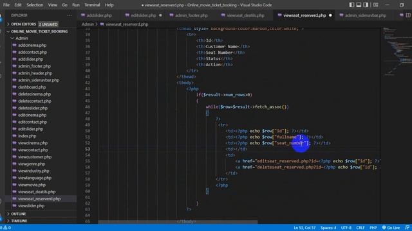
Task: Open viewlanguage.php in explorer
Action: pos(35,178)
